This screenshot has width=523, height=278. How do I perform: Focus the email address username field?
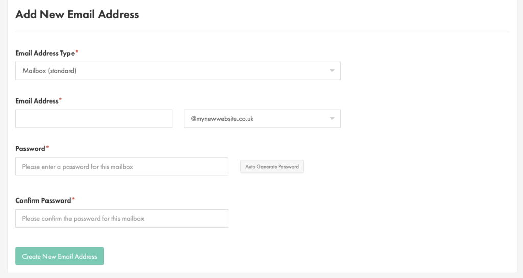[94, 118]
